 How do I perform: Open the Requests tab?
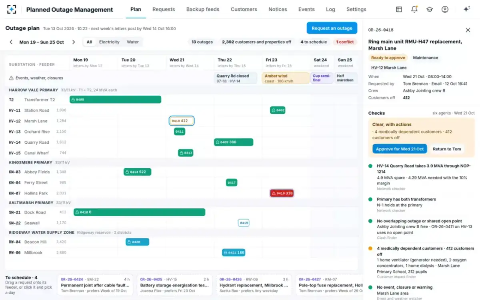[164, 9]
